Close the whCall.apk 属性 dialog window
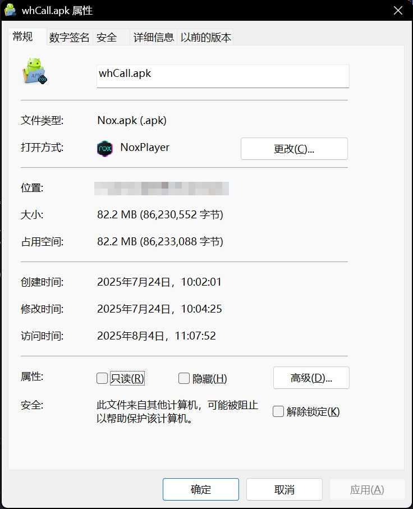The image size is (413, 509). click(x=397, y=10)
